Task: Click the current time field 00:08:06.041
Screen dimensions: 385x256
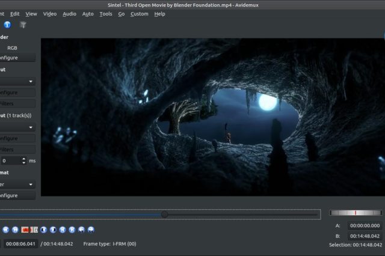Action: (x=20, y=243)
